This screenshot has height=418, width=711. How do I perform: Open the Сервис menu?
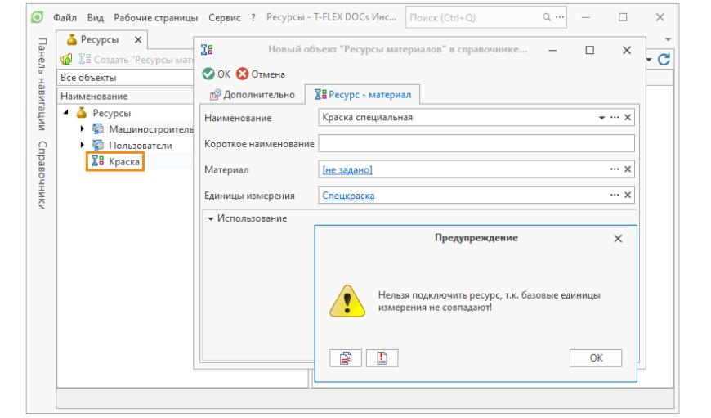click(x=224, y=18)
